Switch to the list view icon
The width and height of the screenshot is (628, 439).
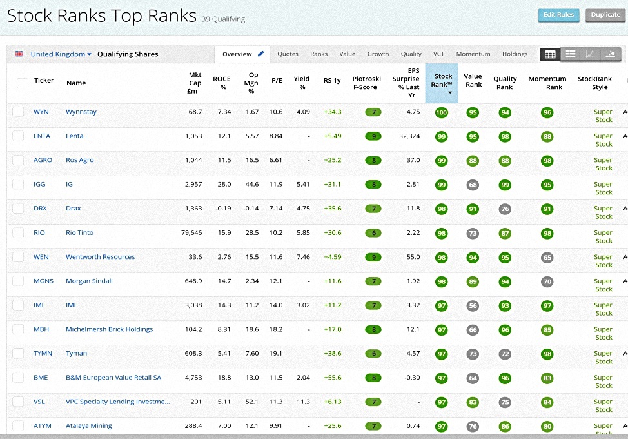coord(571,54)
